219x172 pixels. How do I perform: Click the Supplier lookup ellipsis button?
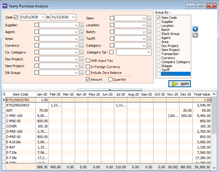tap(82, 25)
